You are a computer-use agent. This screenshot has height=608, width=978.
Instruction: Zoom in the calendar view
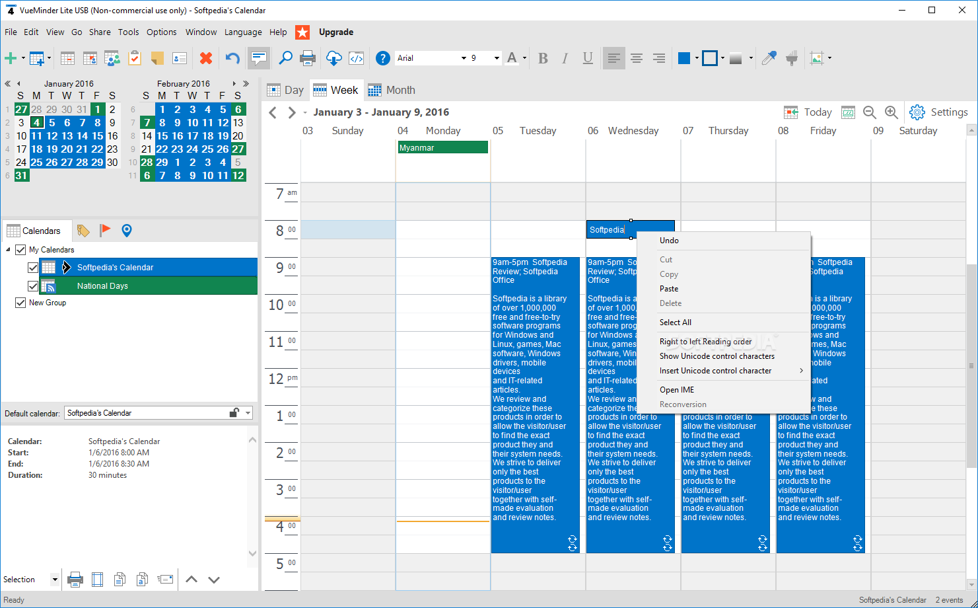tap(891, 112)
